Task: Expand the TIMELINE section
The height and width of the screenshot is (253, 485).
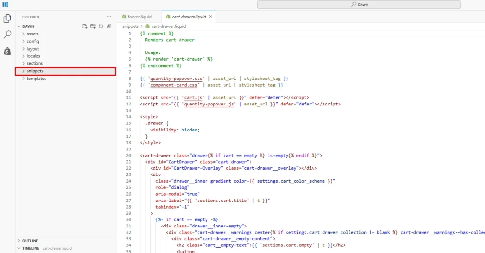Action: (x=30, y=248)
